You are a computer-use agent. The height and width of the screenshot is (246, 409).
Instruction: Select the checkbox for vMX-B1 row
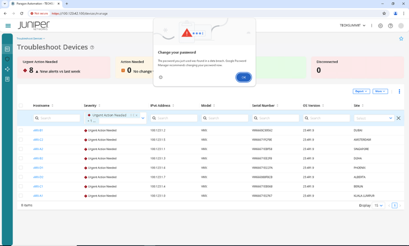click(x=21, y=130)
